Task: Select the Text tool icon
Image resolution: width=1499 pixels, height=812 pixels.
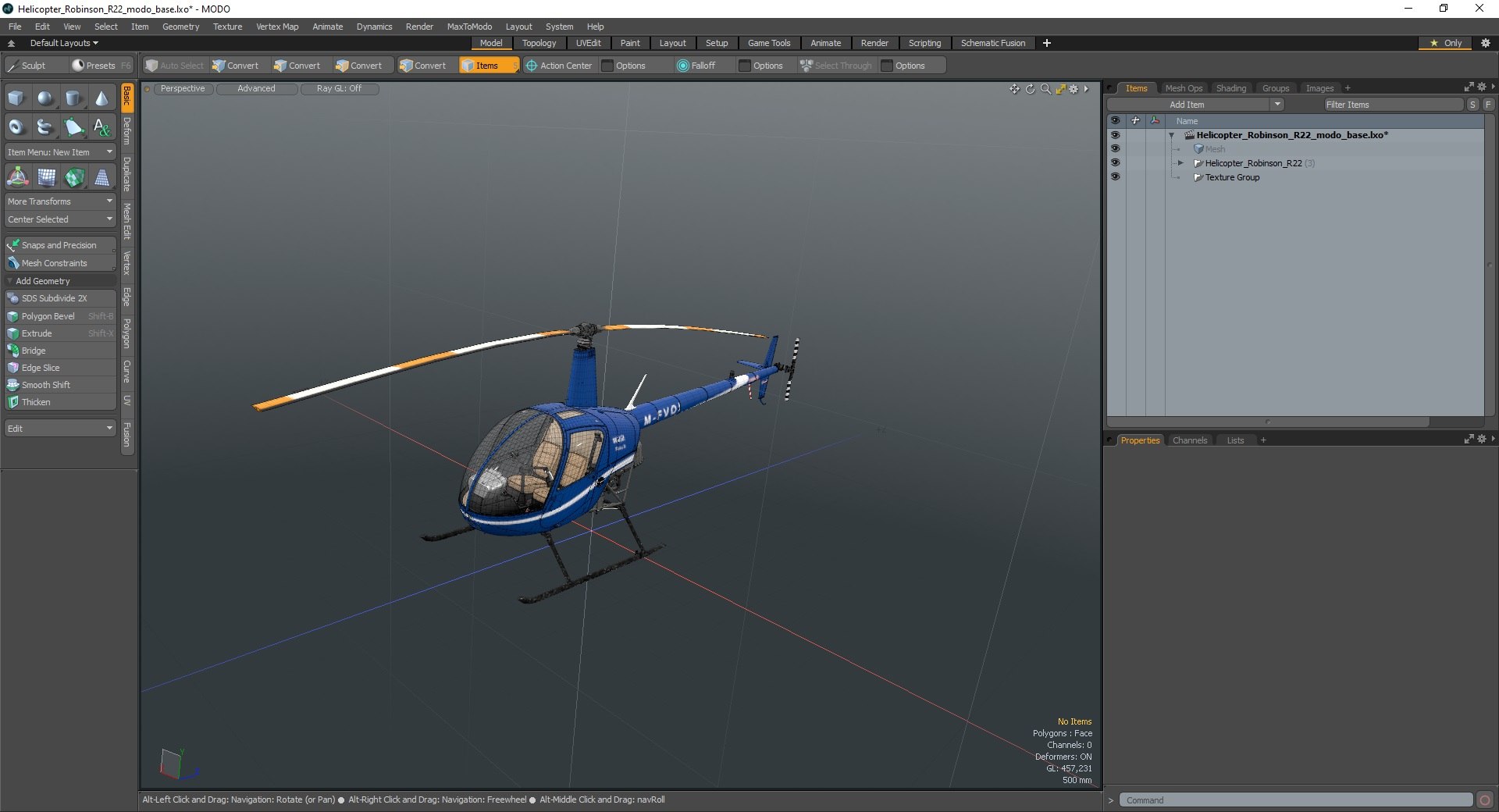Action: (101, 126)
